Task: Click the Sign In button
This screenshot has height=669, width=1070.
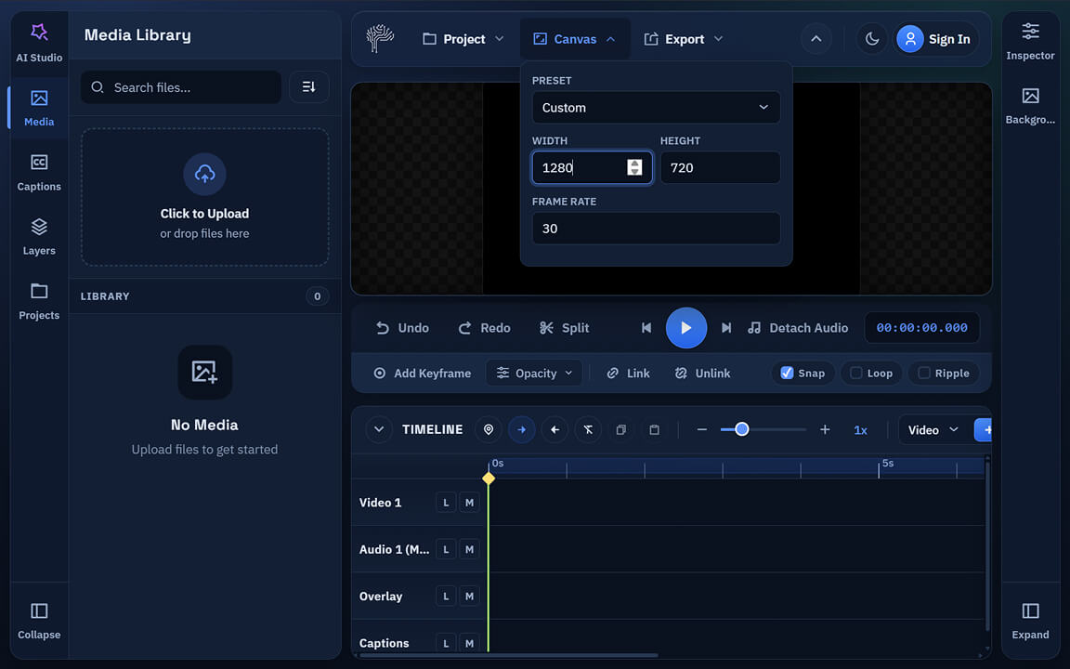Action: point(936,39)
